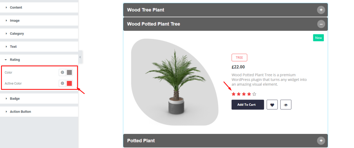Expand Potted Plant using the plus icon

321,140
